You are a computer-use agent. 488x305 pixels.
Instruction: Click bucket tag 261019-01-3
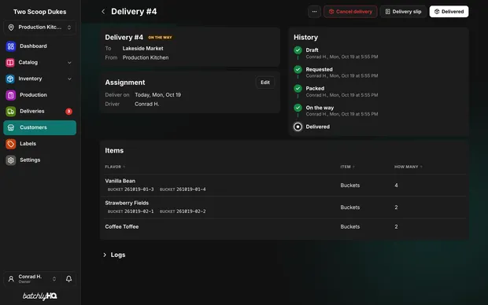point(131,189)
